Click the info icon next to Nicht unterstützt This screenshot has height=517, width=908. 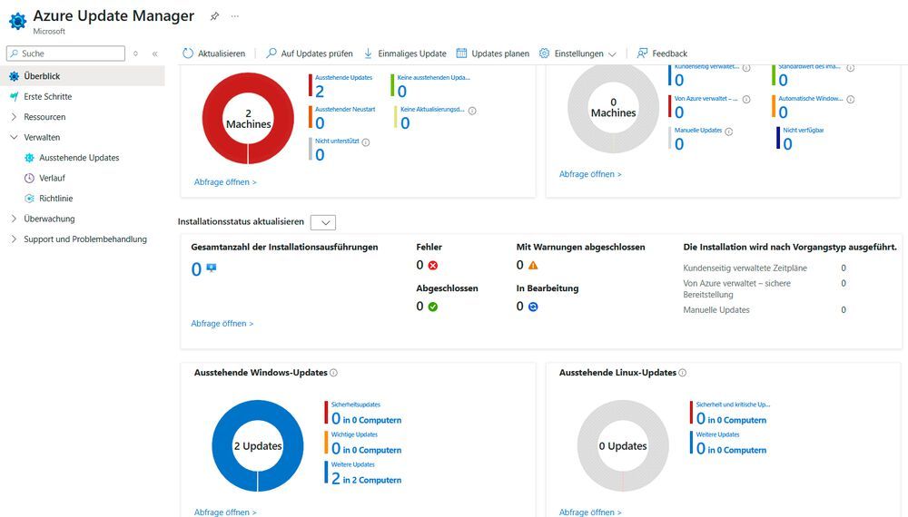366,142
